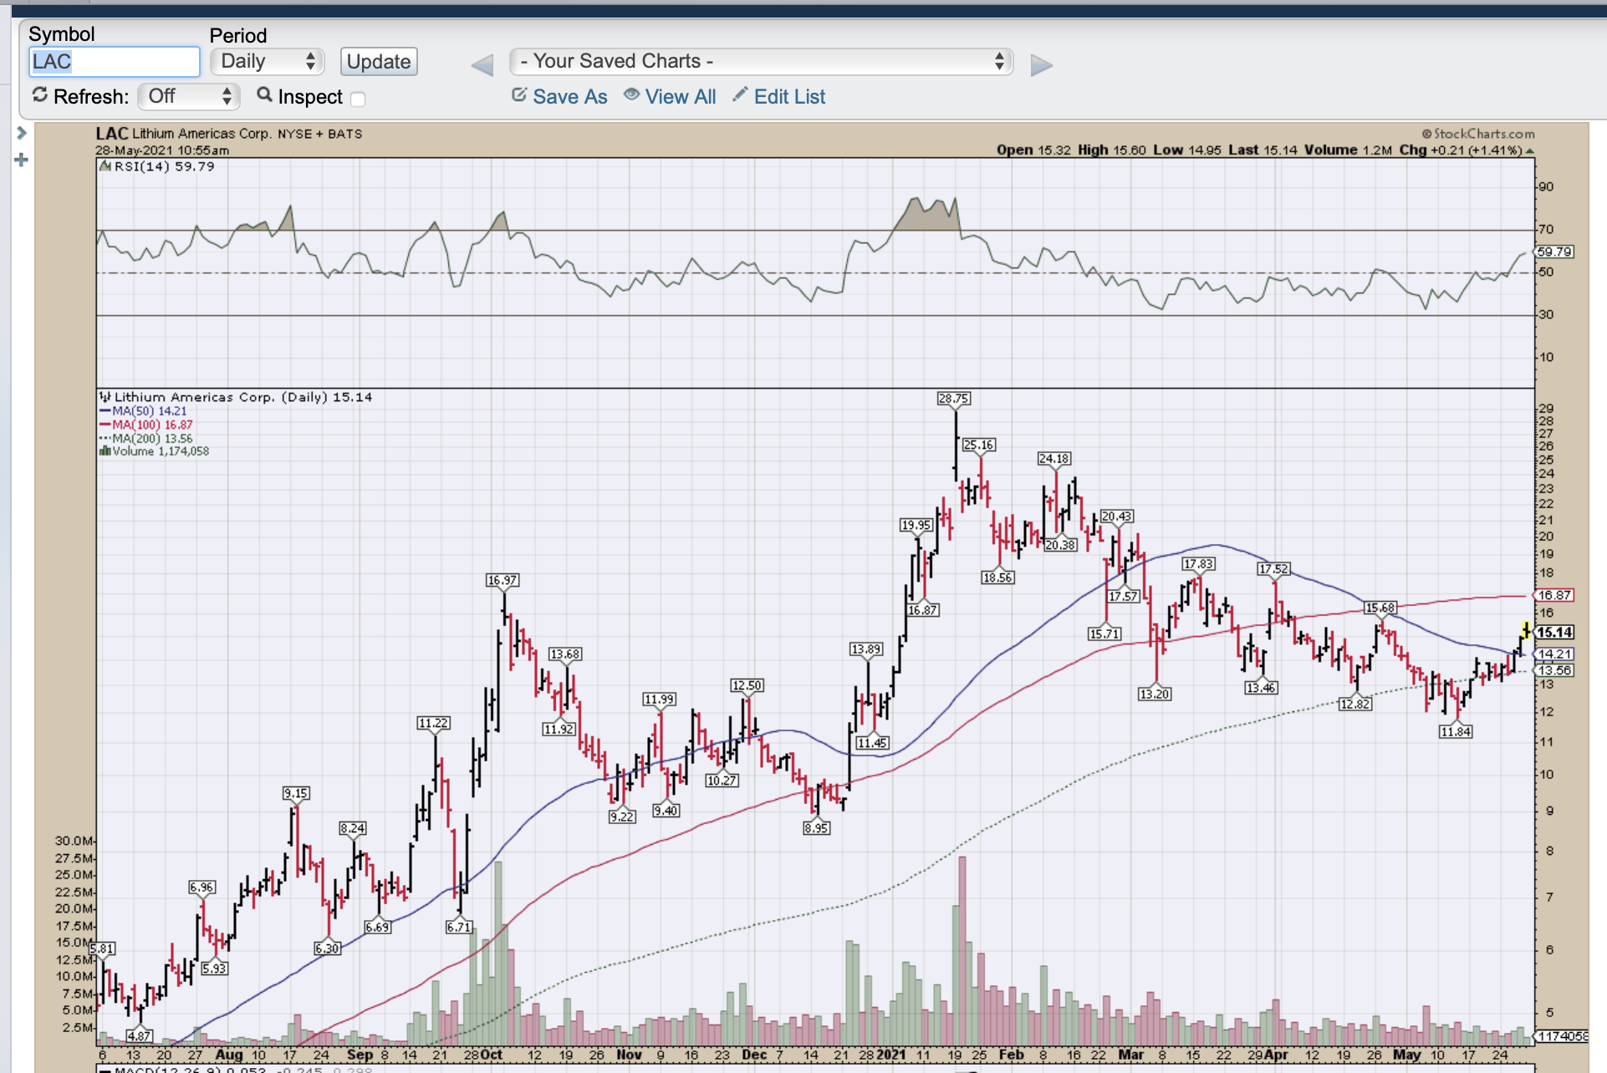Screen dimensions: 1607x1073
Task: Click the 11.84 May low label
Action: pos(1456,731)
